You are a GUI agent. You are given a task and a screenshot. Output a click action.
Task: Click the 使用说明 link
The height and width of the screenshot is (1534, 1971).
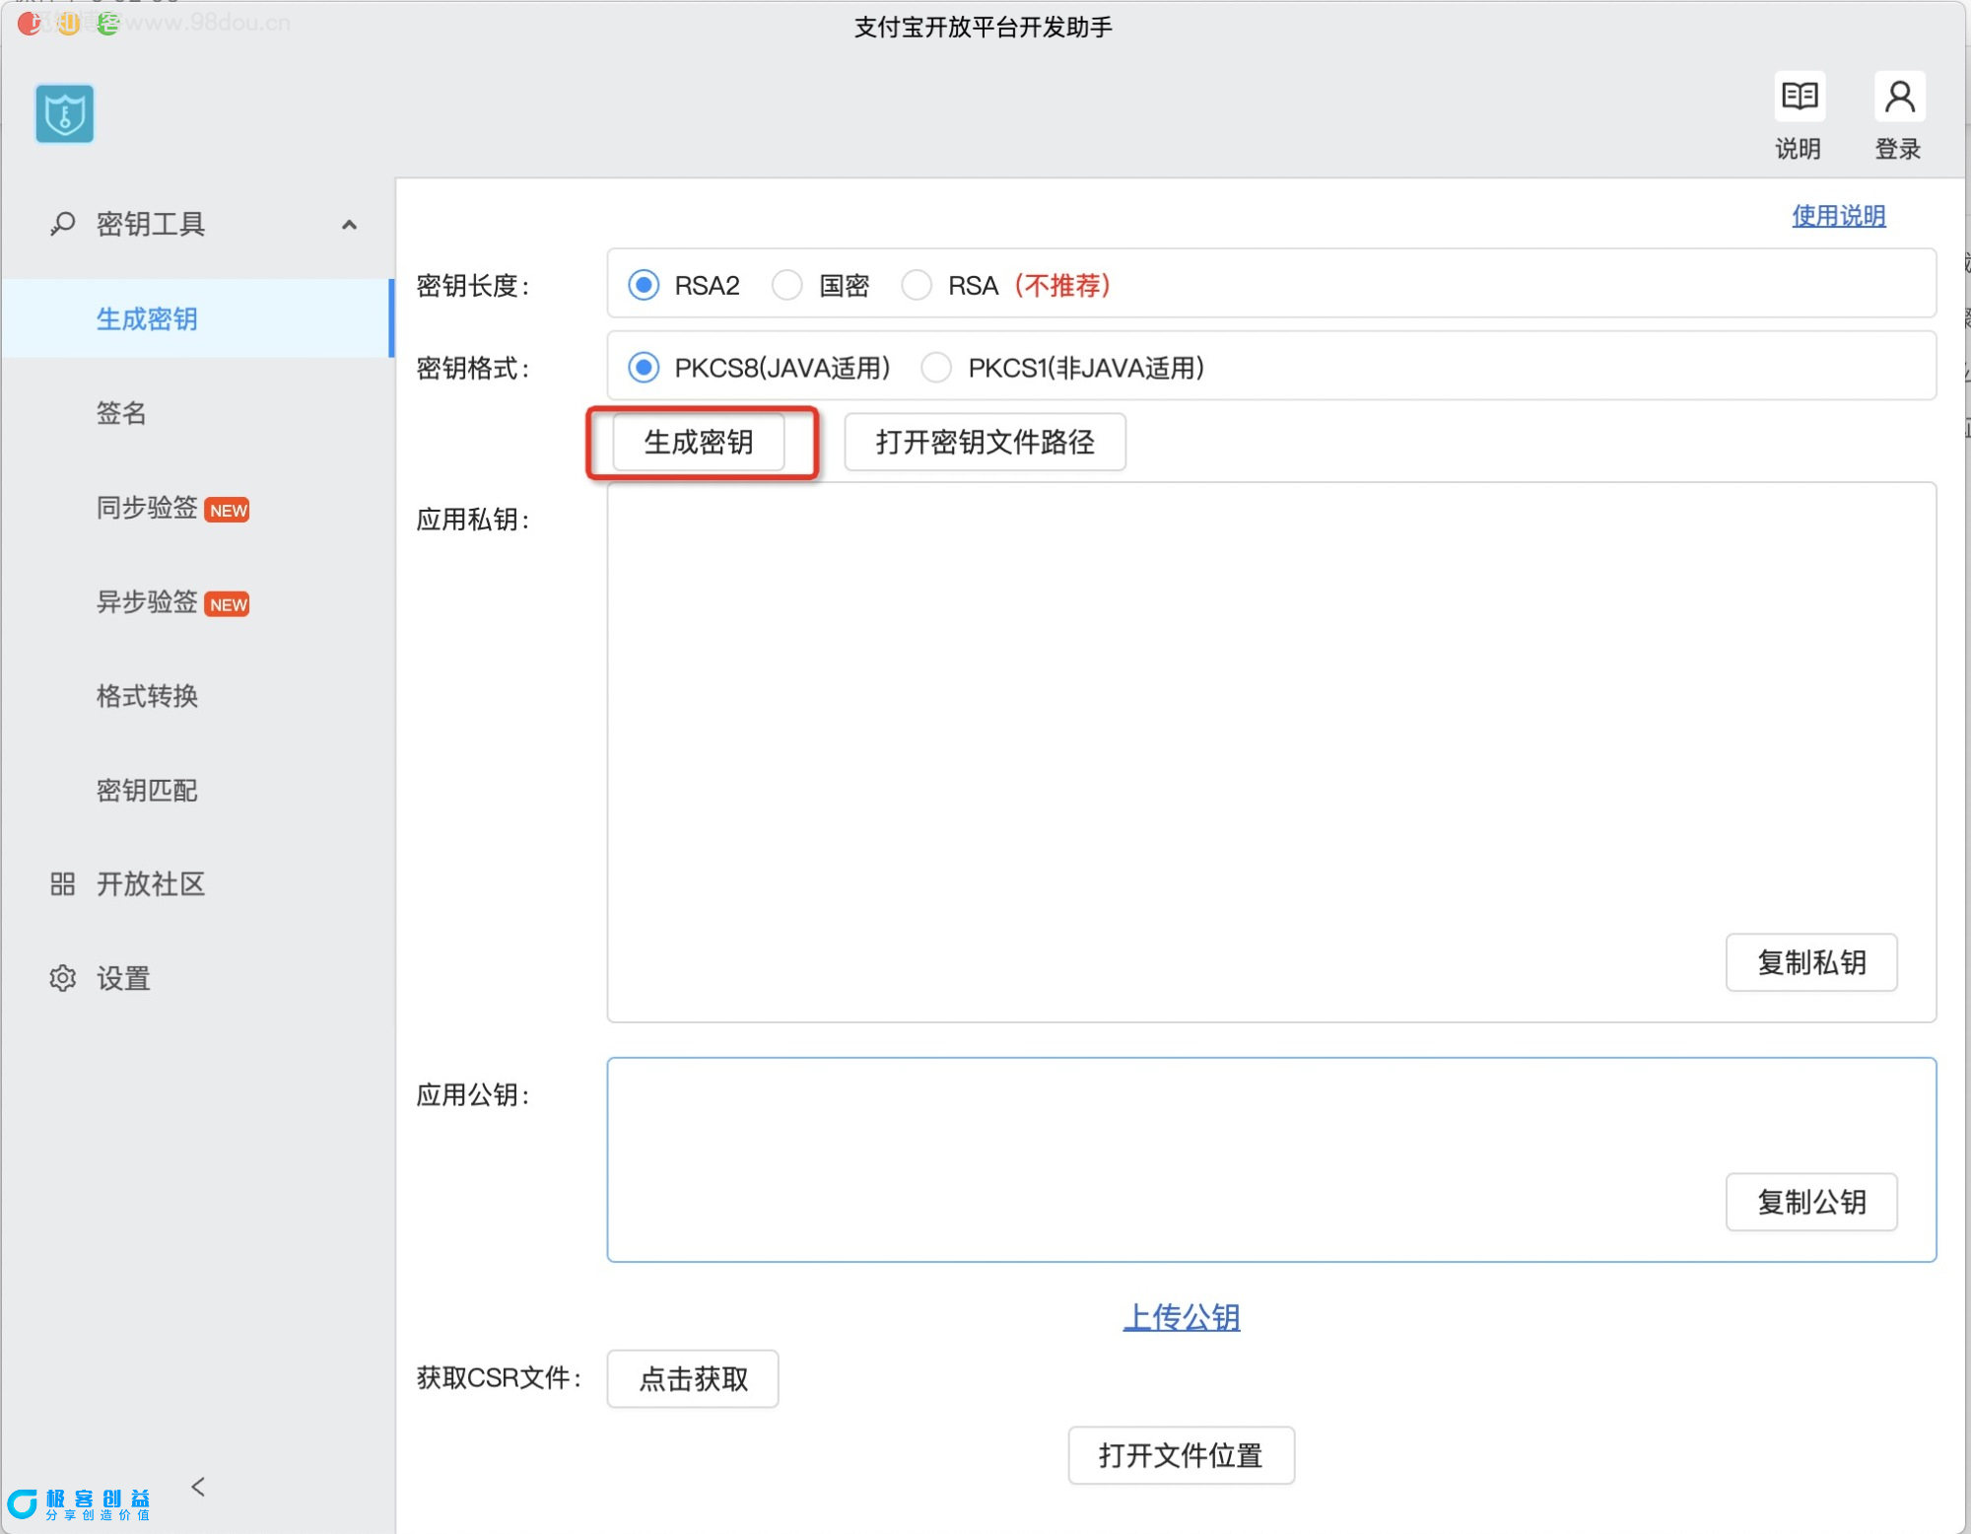[x=1838, y=216]
